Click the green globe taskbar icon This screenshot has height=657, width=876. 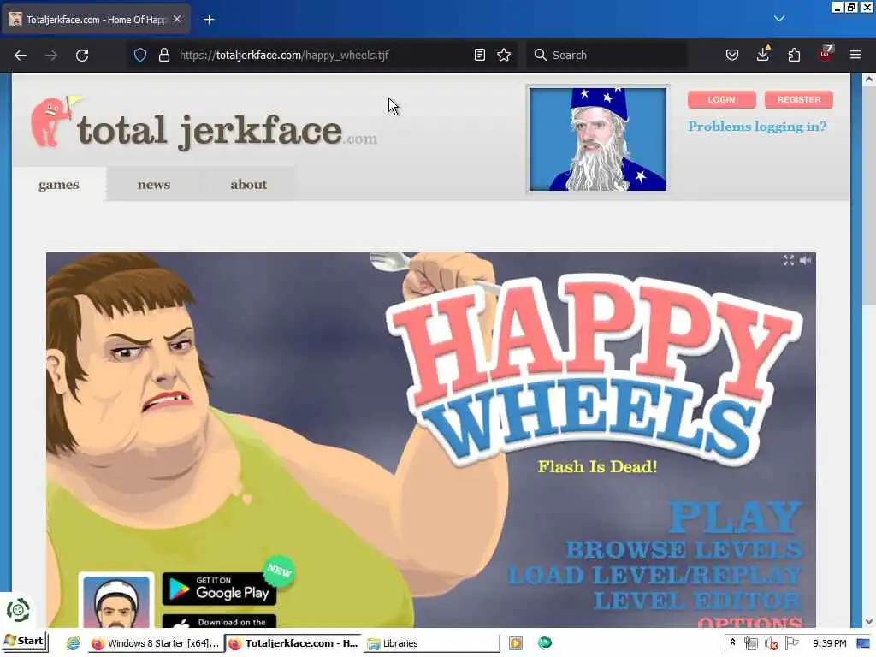coord(545,643)
